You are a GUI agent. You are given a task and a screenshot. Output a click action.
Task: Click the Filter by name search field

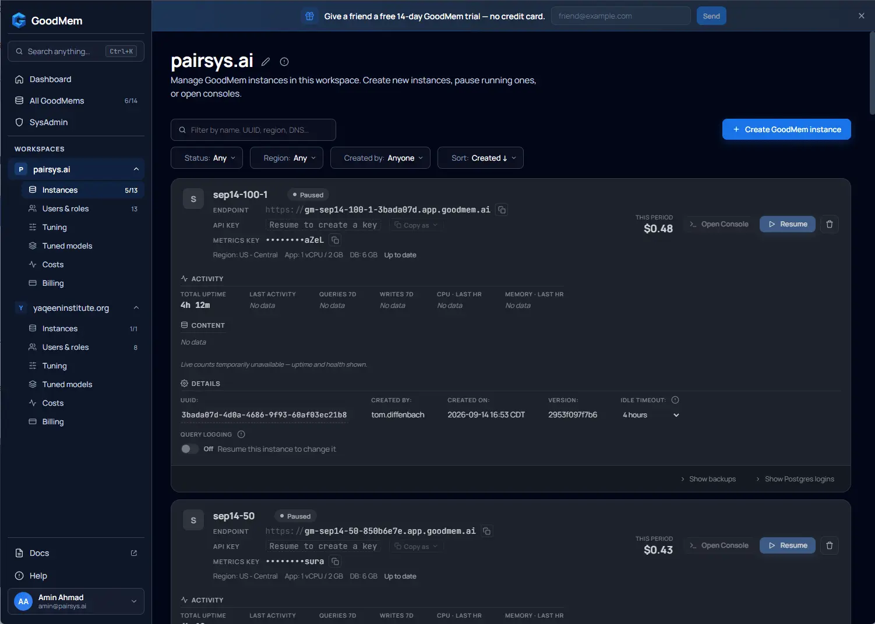point(253,130)
